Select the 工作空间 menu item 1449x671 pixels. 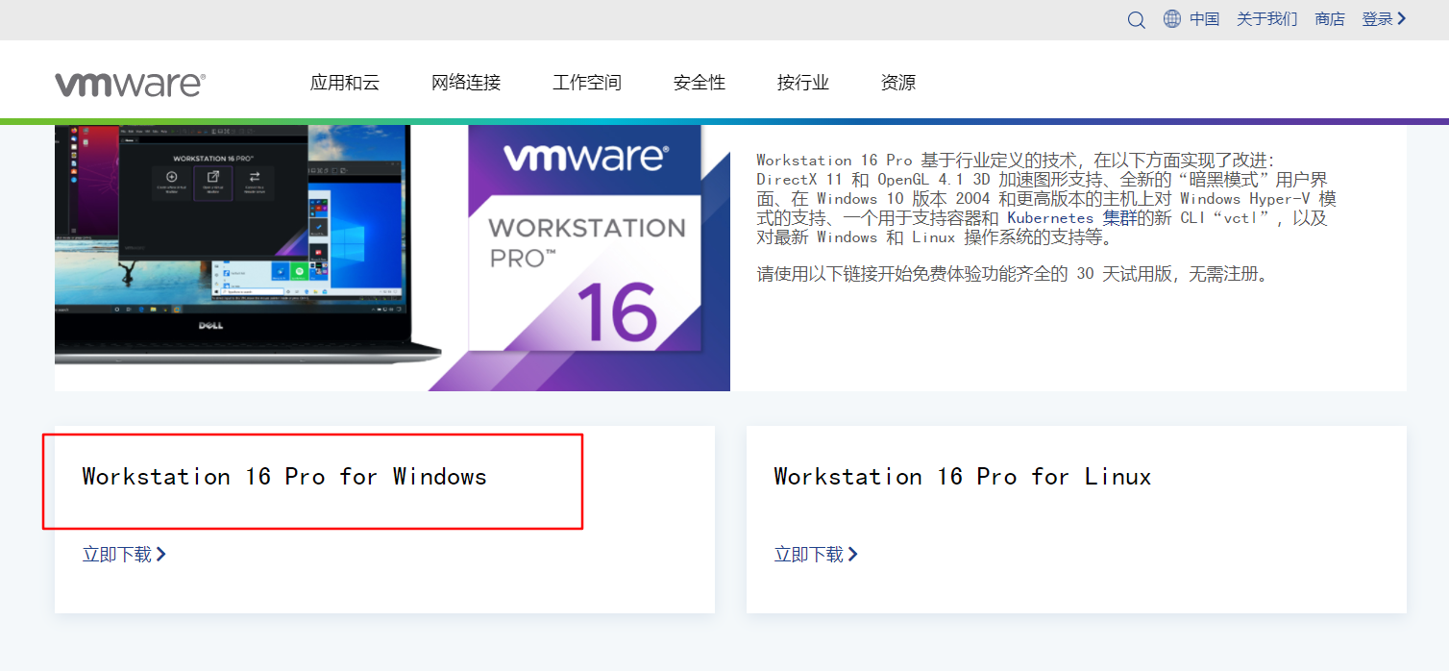click(x=586, y=84)
